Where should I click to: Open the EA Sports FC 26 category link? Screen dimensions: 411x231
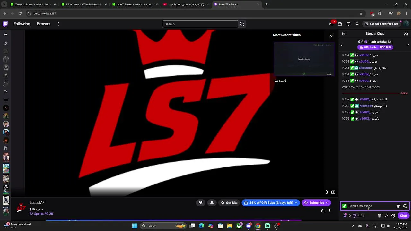pyautogui.click(x=41, y=214)
